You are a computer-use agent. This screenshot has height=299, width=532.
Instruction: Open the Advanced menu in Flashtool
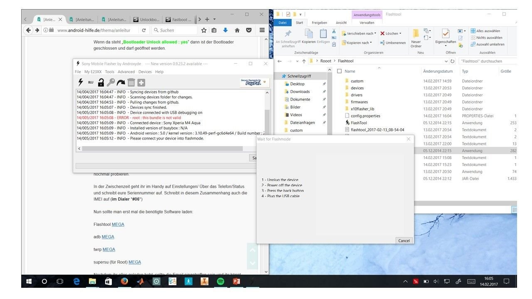126,72
